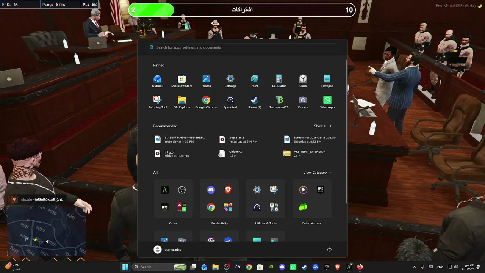This screenshot has width=485, height=273.
Task: Open the pinned Outlook app
Action: [158, 81]
